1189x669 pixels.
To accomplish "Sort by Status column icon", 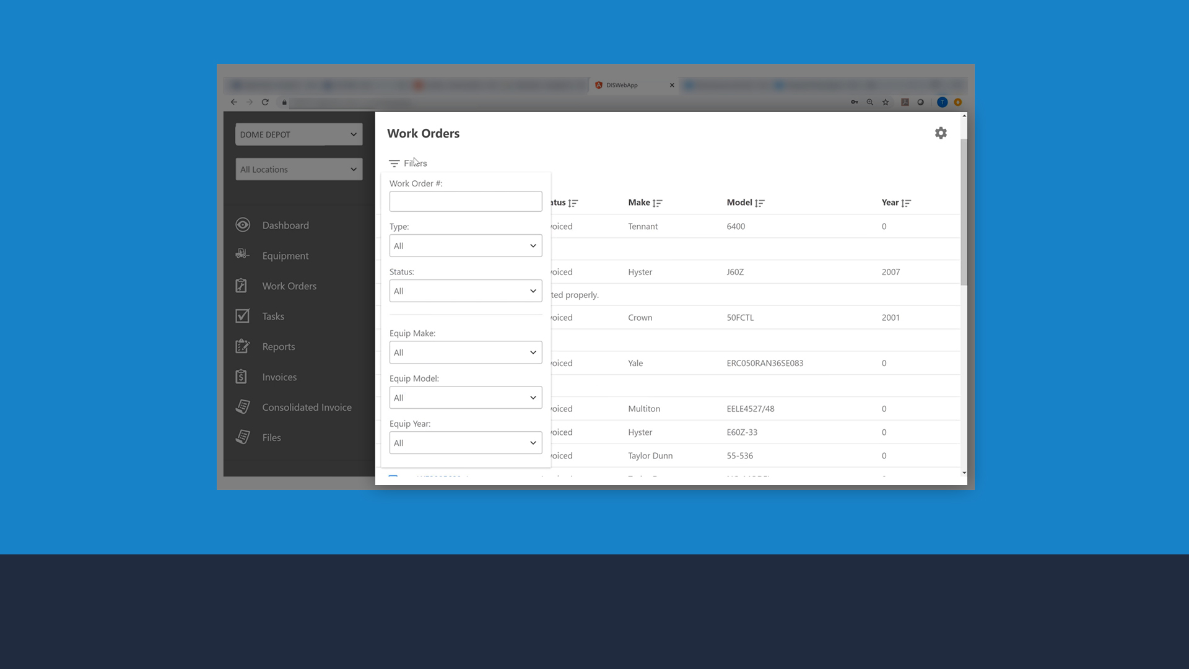I will [x=573, y=203].
